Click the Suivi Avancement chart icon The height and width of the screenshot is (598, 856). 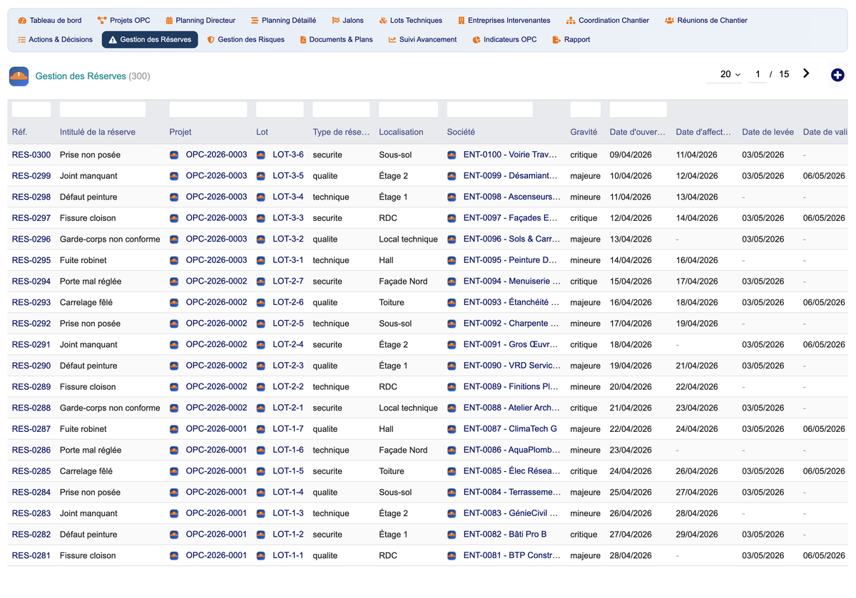pyautogui.click(x=392, y=40)
